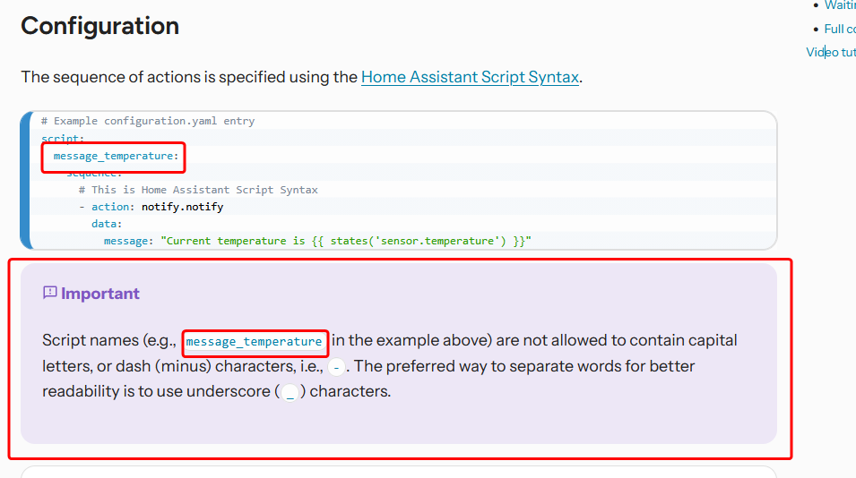The width and height of the screenshot is (856, 478).
Task: Click the Configuration section heading
Action: click(x=99, y=26)
